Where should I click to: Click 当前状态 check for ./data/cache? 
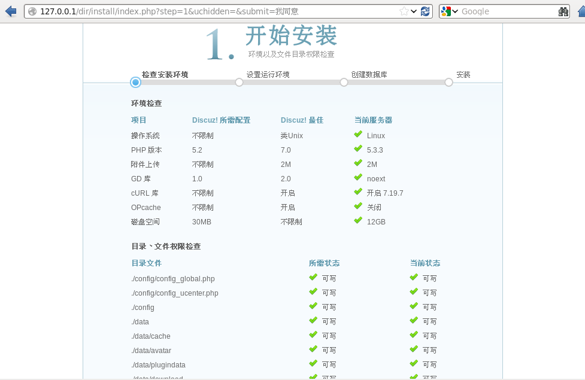[414, 335]
